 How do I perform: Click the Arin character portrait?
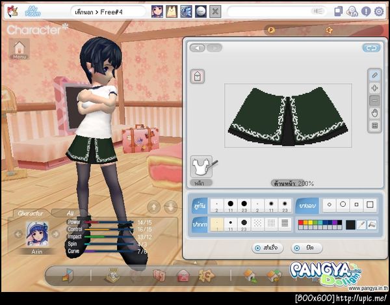[37, 234]
